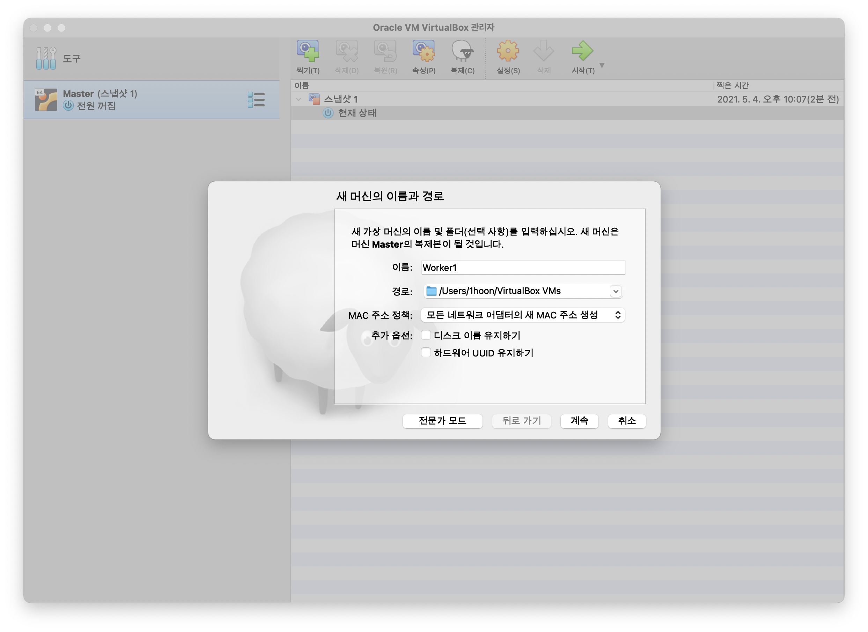The width and height of the screenshot is (868, 632).
Task: Click the Delete snapshot (삭제(D)) icon
Action: tap(346, 51)
